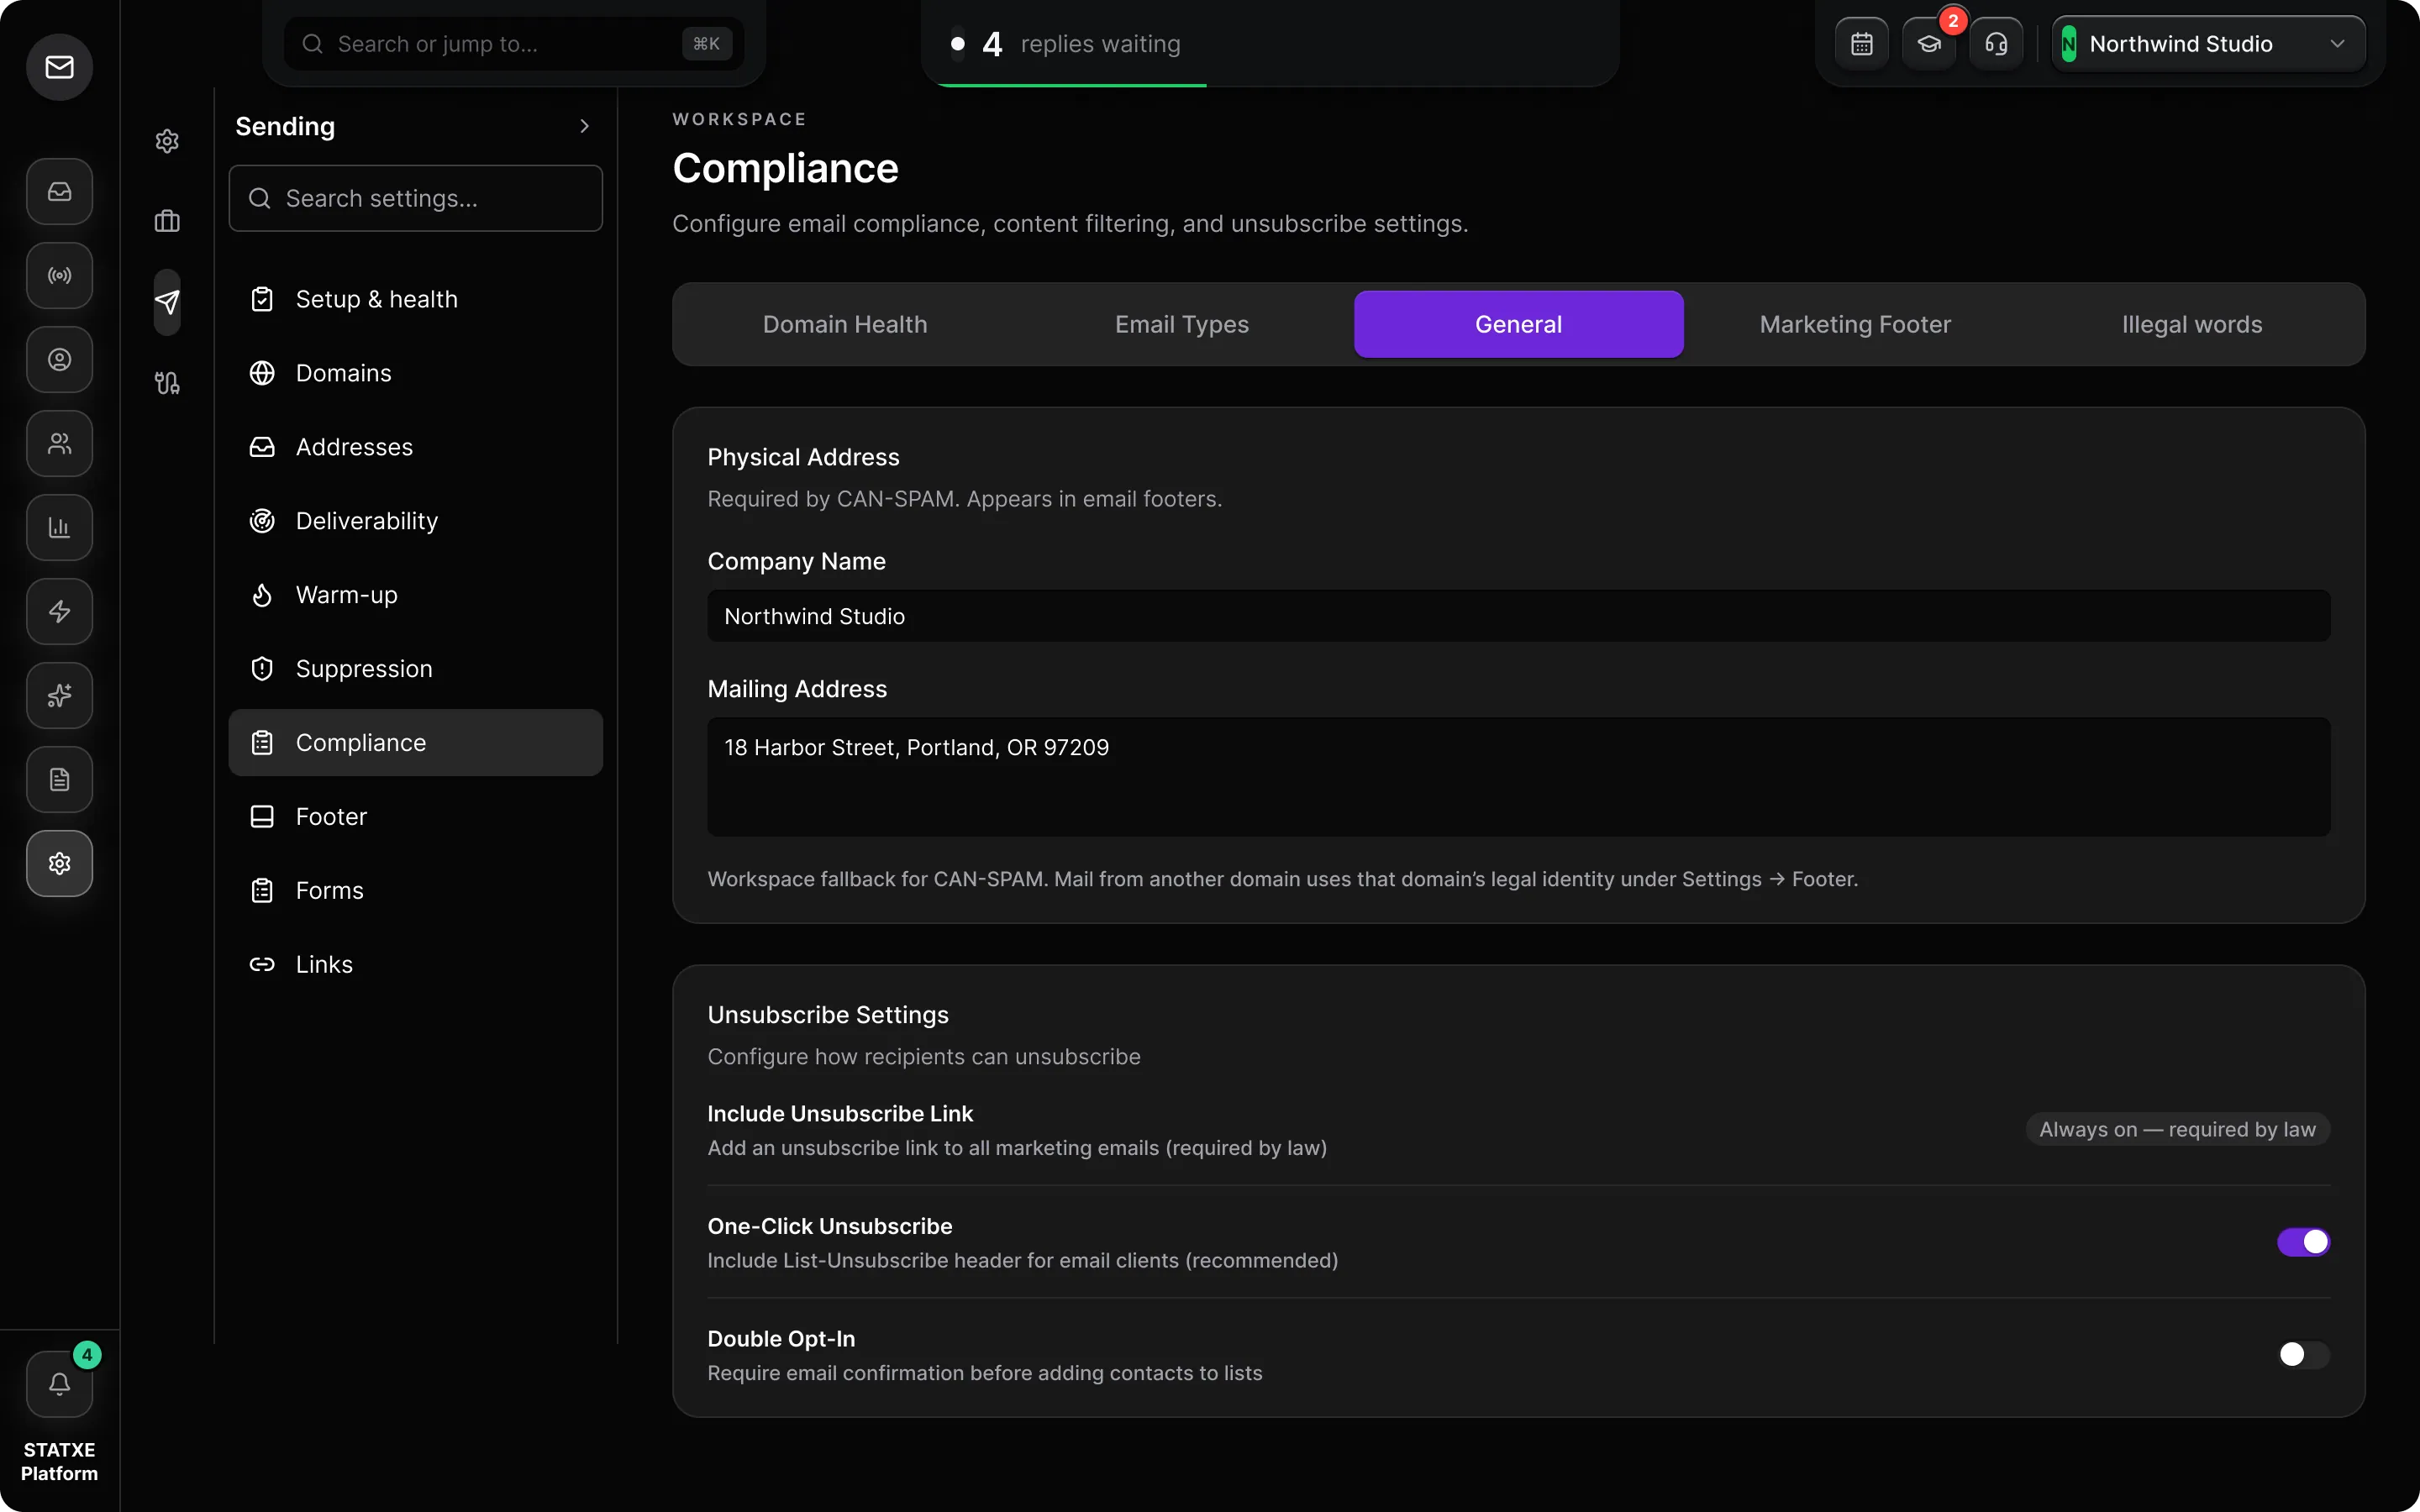This screenshot has width=2420, height=1512.
Task: Open the people group icon in the left rail
Action: (x=60, y=444)
